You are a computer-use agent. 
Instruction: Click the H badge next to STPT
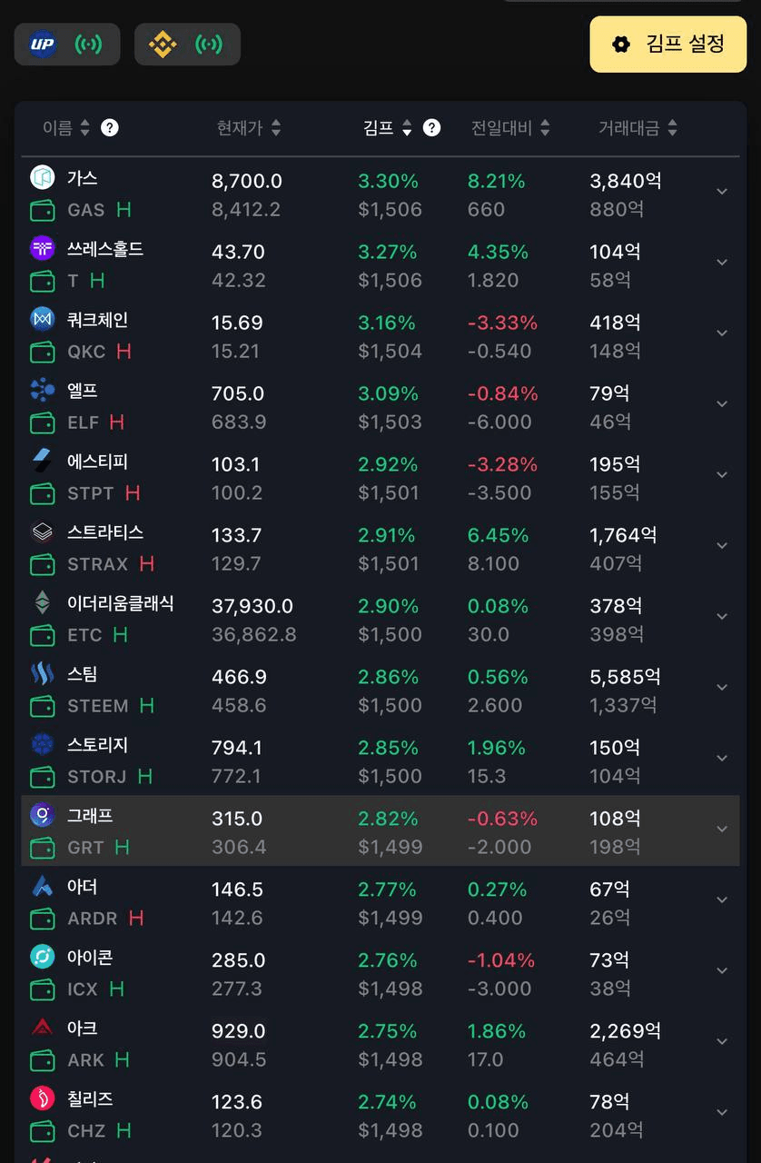[133, 493]
